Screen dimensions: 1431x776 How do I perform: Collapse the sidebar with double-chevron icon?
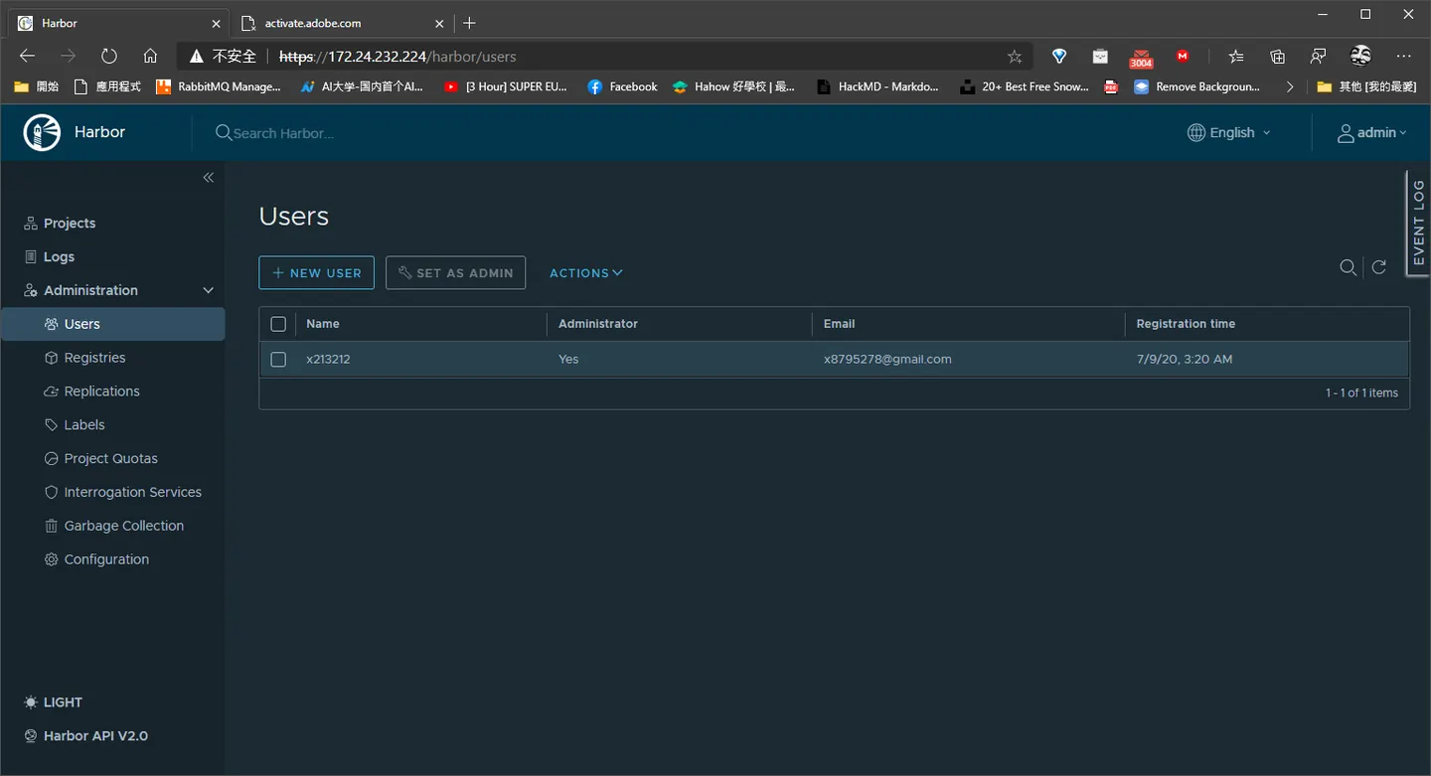(209, 177)
